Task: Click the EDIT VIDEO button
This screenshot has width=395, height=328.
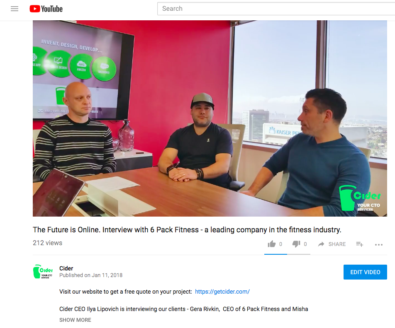Action: pyautogui.click(x=365, y=272)
